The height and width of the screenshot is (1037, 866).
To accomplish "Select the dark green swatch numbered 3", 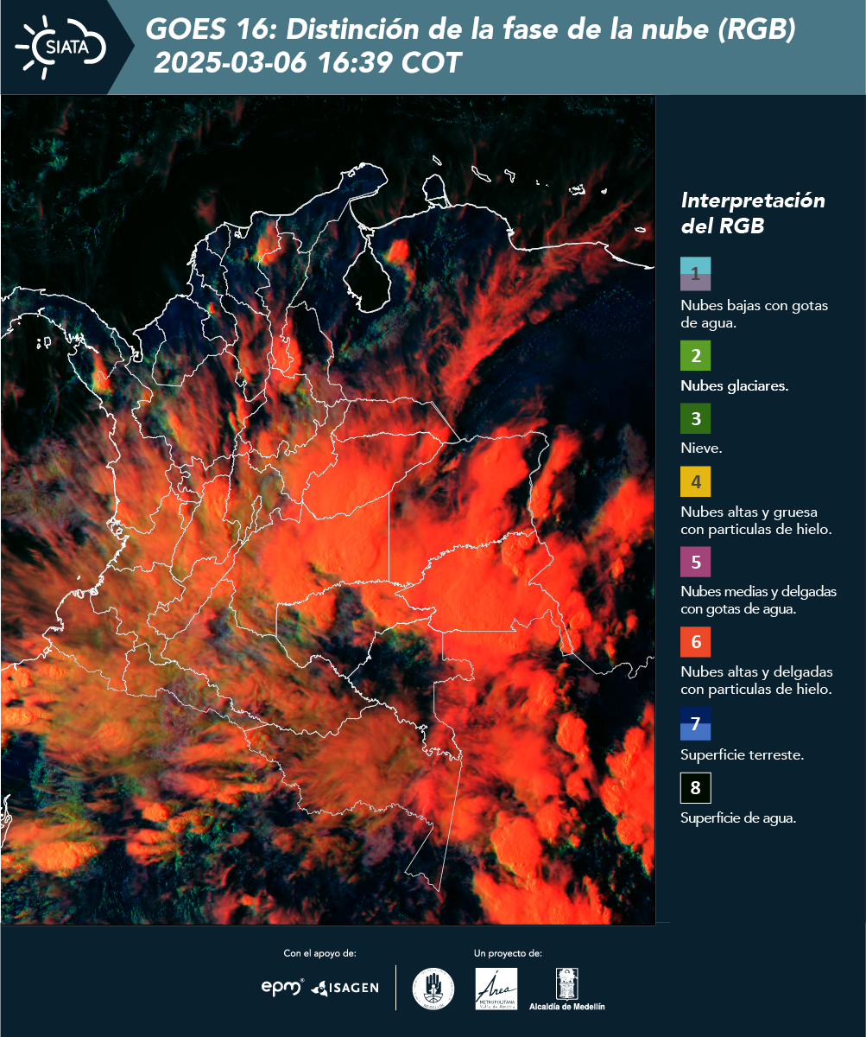I will click(x=695, y=419).
